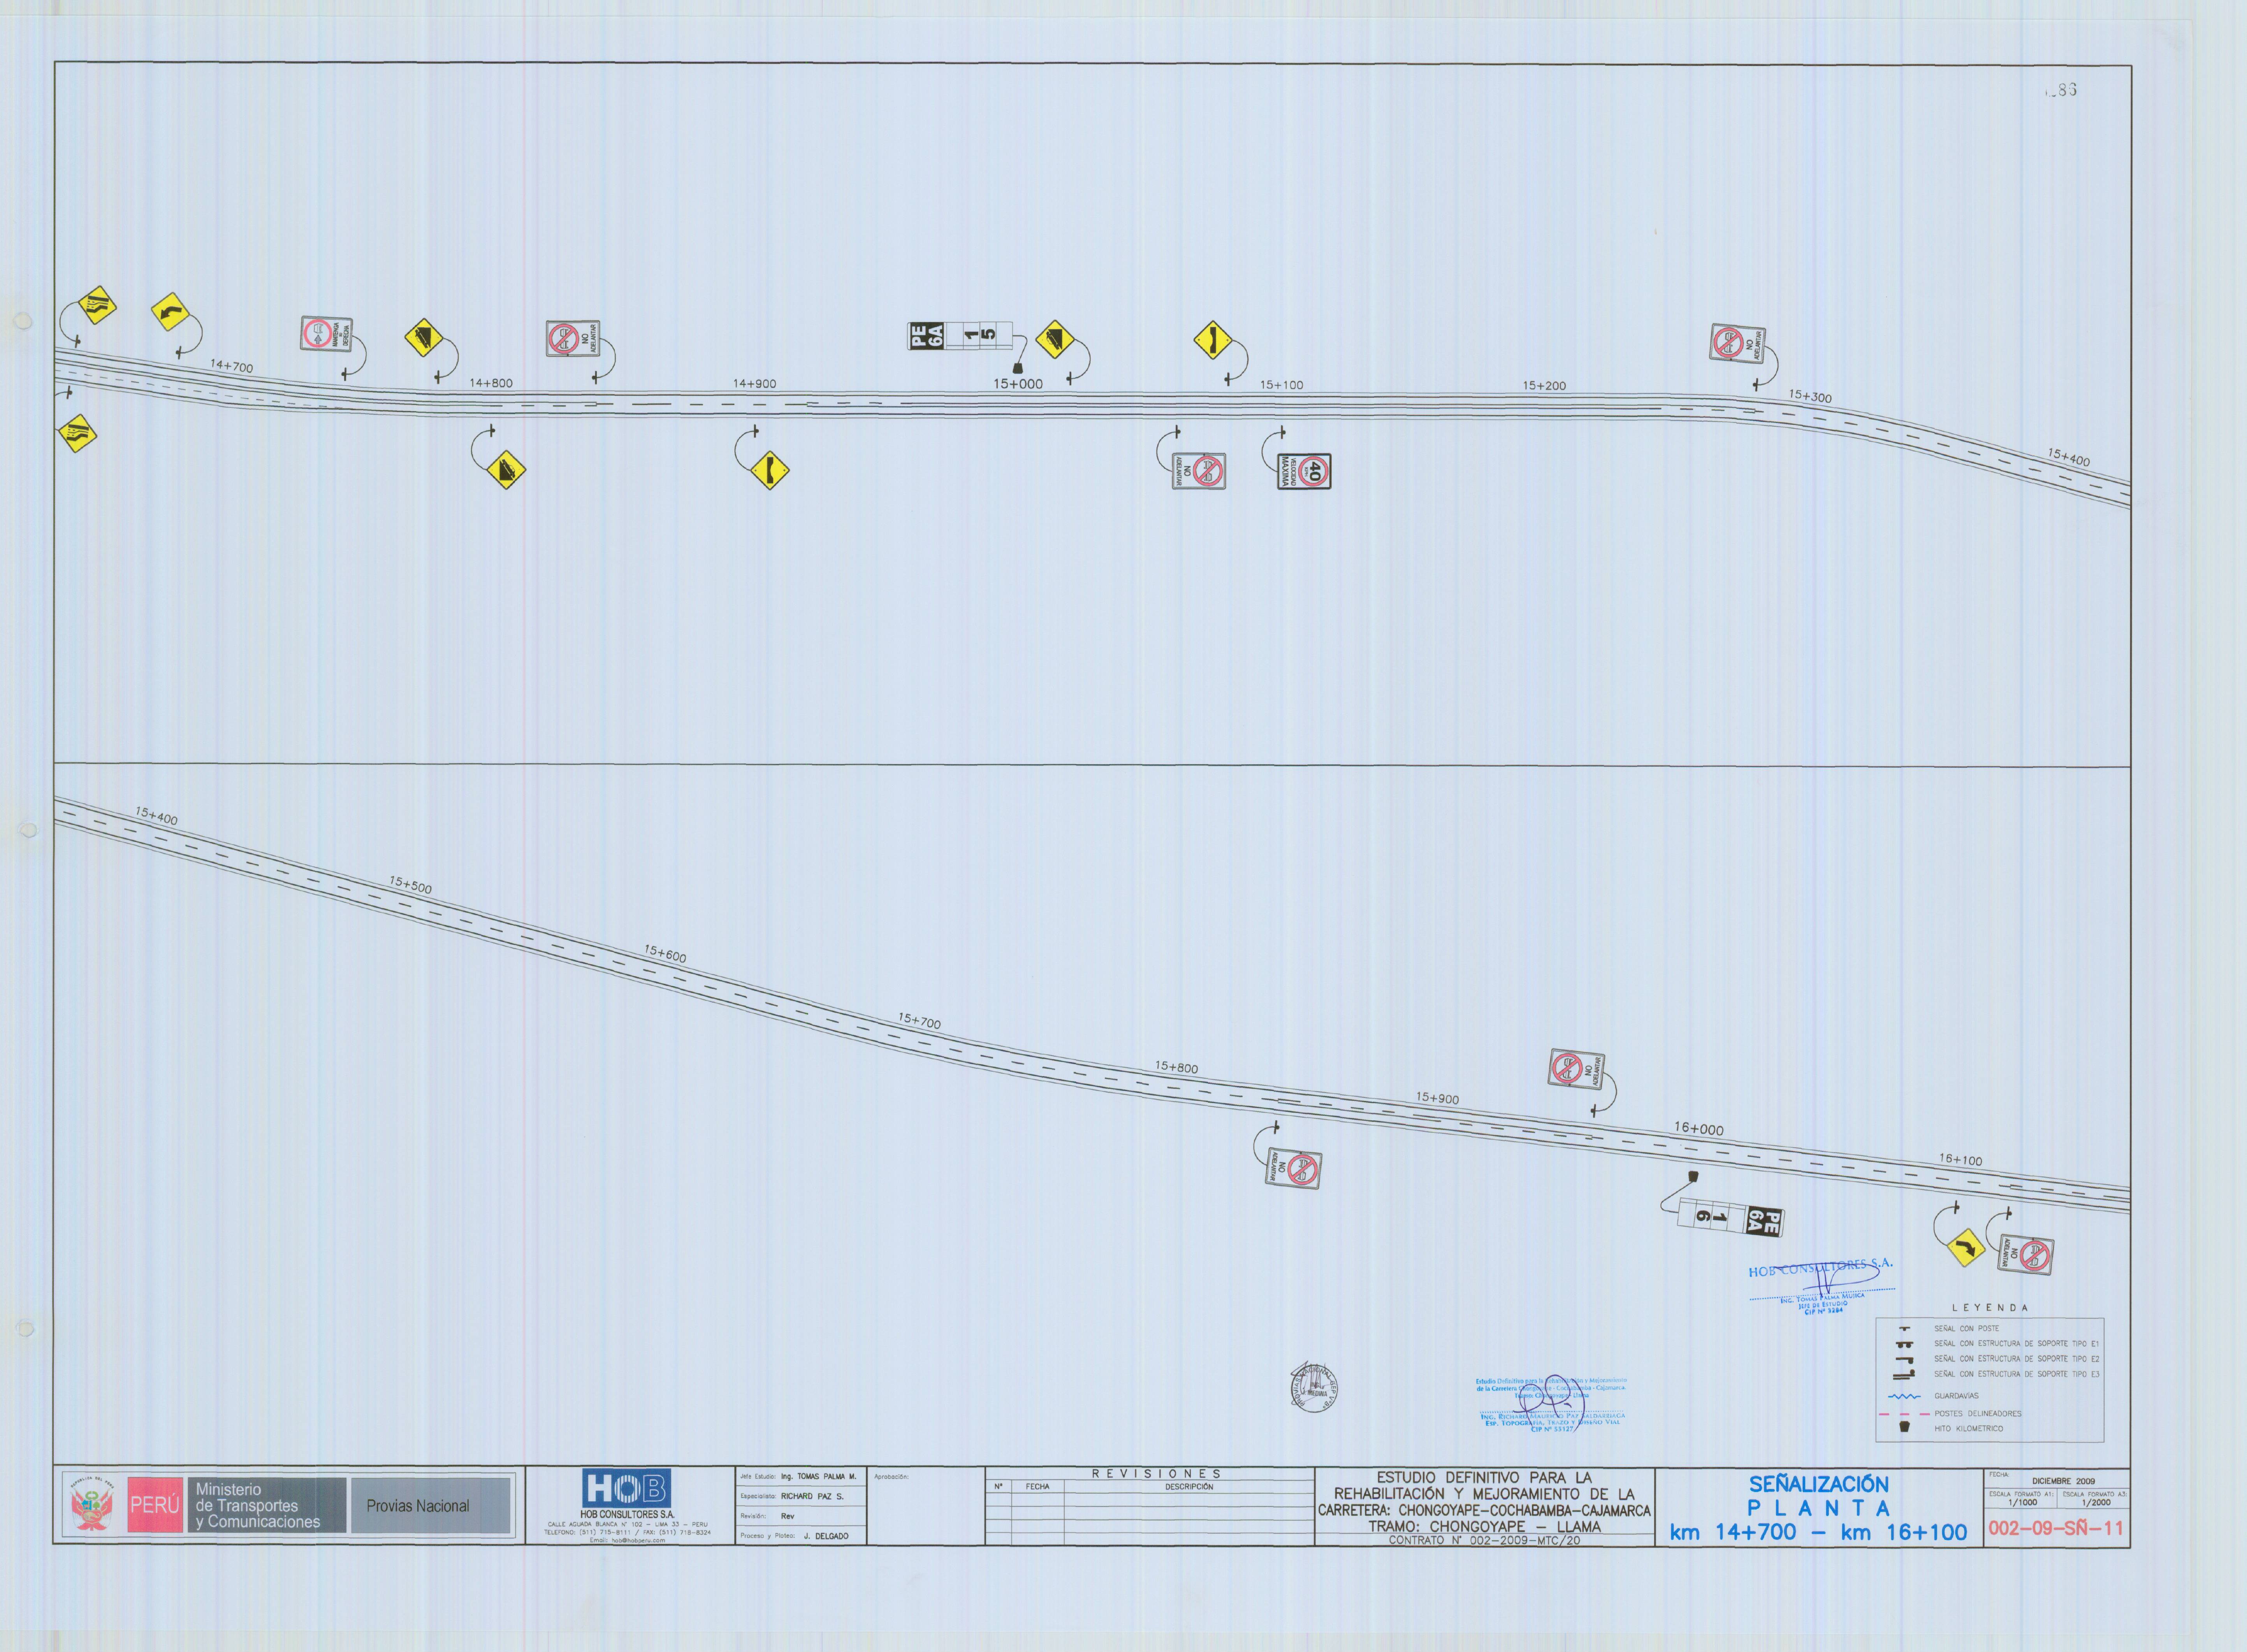Screen dimensions: 2247x1652
Task: Select the '16+000' station label on the road
Action: coord(1699,1129)
